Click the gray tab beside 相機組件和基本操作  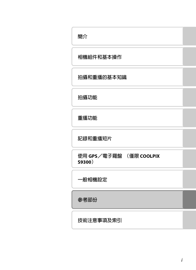point(189,57)
